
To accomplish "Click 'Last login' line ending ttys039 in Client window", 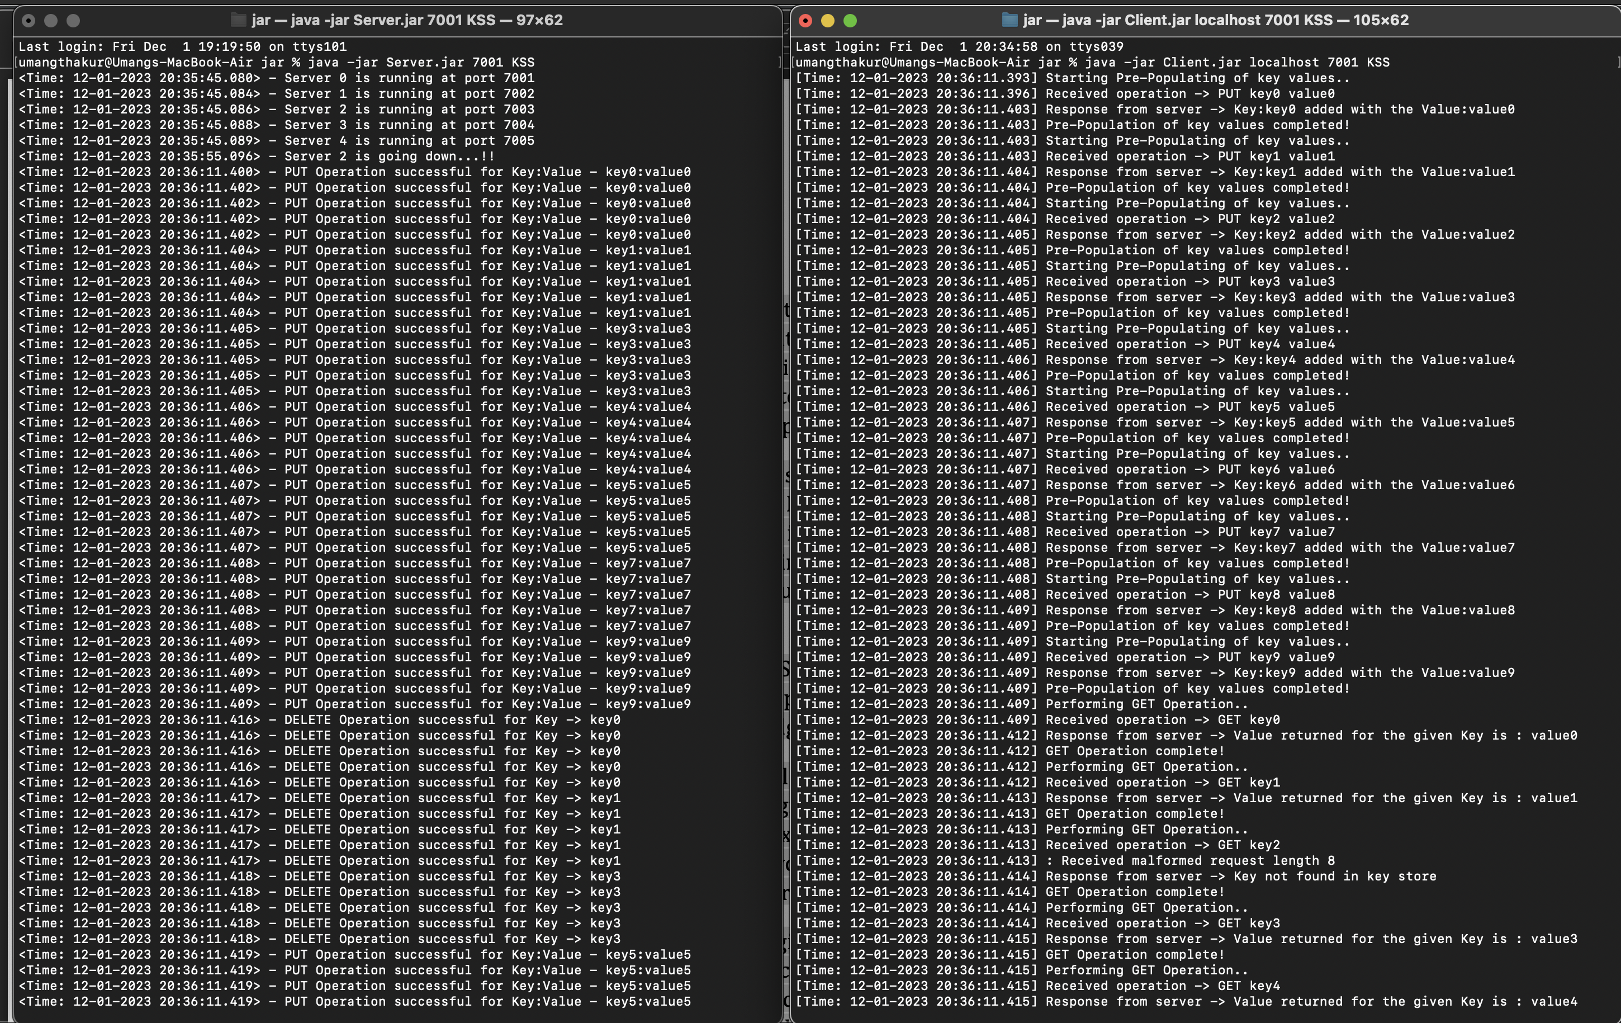I will click(959, 46).
